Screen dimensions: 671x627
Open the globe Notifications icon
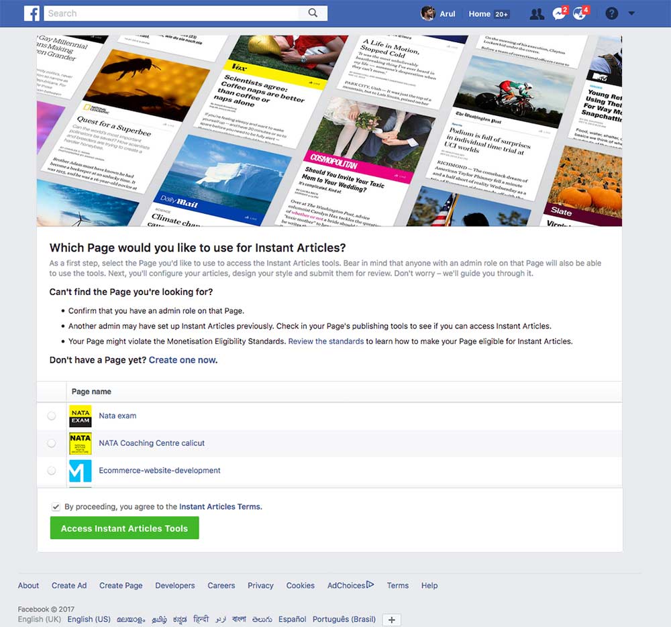pyautogui.click(x=580, y=13)
